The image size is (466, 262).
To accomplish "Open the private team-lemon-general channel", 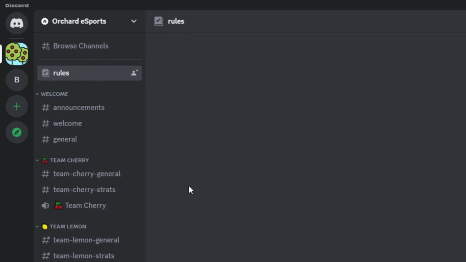I will [86, 240].
